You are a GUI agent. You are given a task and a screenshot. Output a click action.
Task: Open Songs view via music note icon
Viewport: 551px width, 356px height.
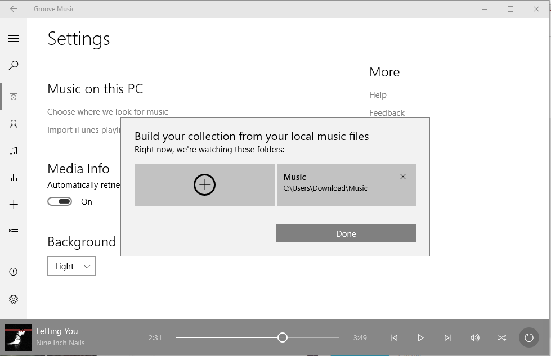(x=14, y=151)
